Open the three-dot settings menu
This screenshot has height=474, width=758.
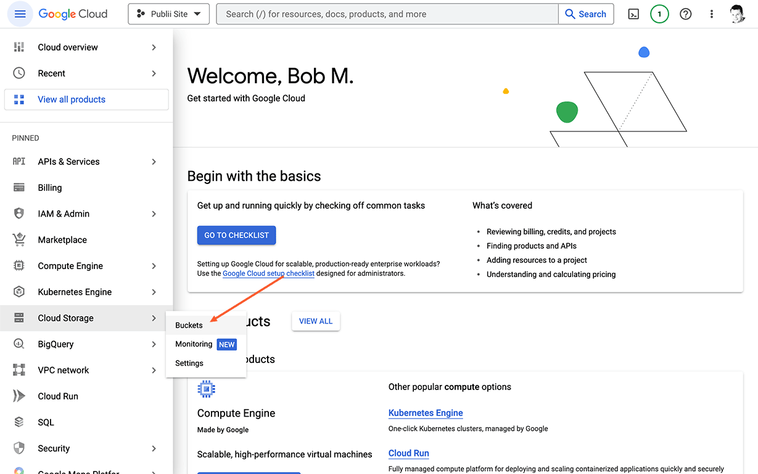(712, 14)
